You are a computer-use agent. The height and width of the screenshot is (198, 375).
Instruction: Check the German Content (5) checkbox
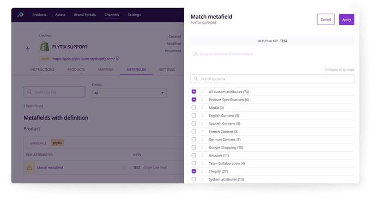click(193, 139)
